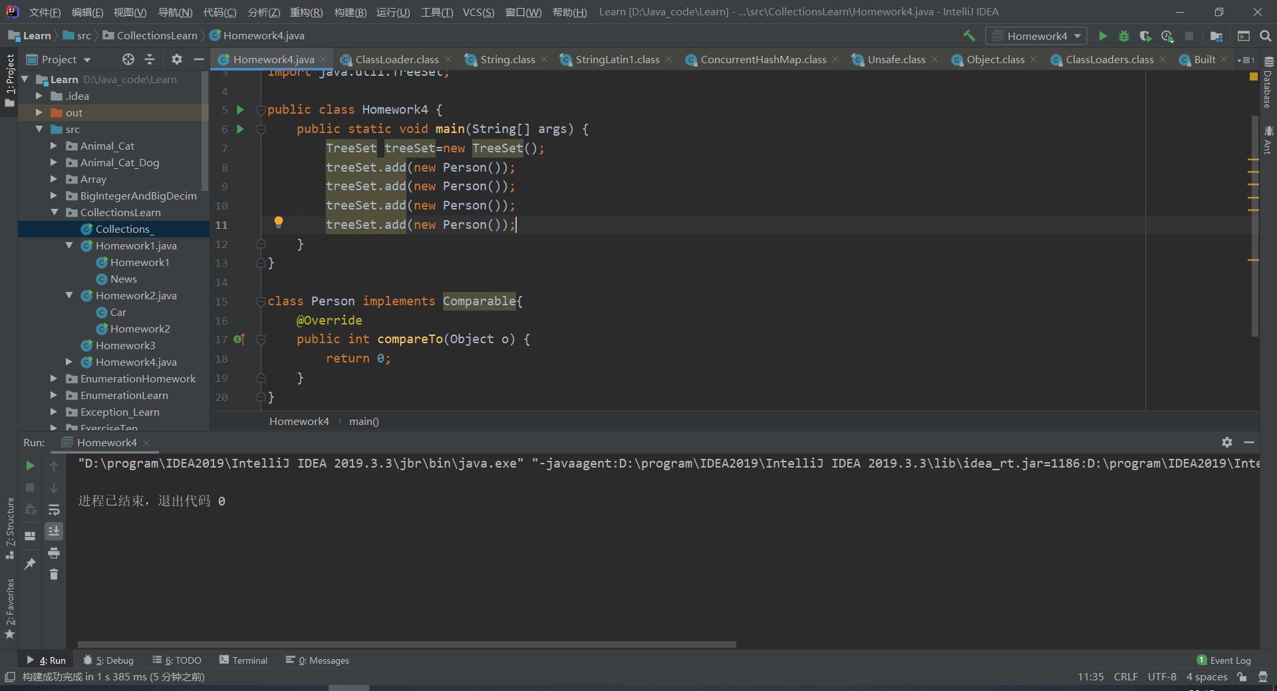Open Project Structure icon in toolbar
1277x691 pixels.
coord(1216,36)
